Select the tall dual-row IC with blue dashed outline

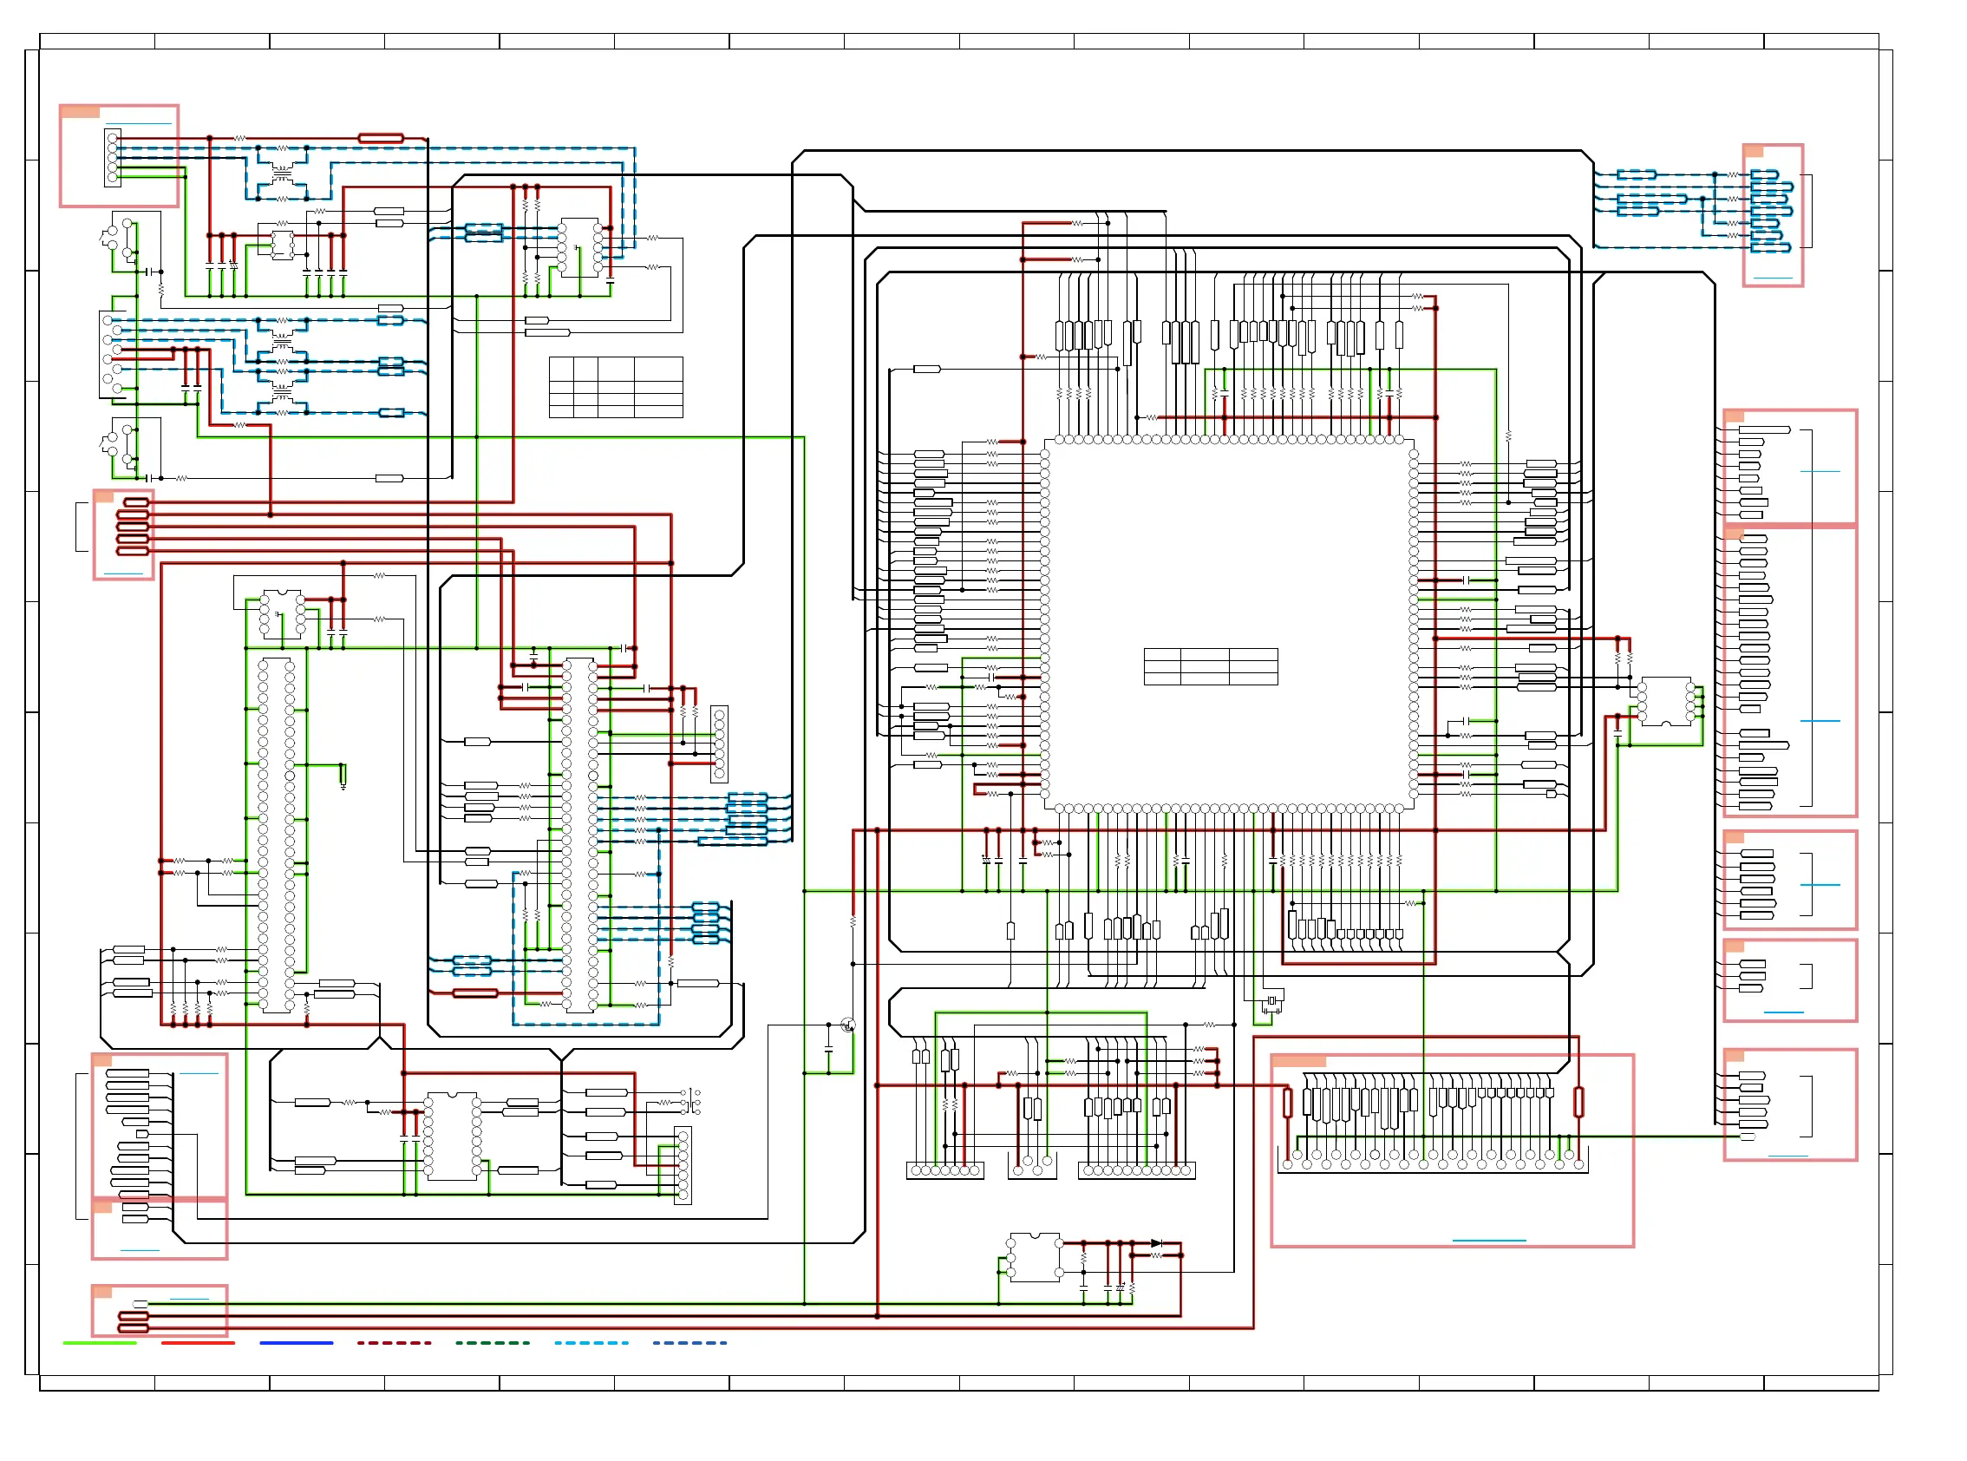point(580,835)
